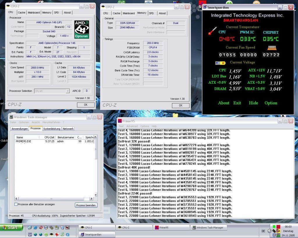This screenshot has height=238, width=298.
Task: Switch to Mainboard tab in left CPU-Z window
Action: [34, 12]
